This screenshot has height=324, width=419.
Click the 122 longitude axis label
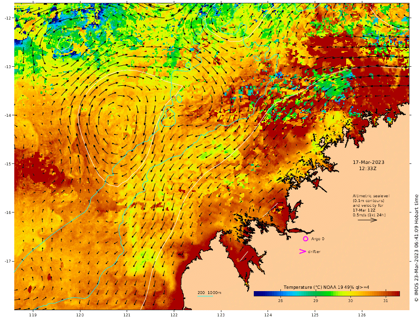(x=174, y=315)
